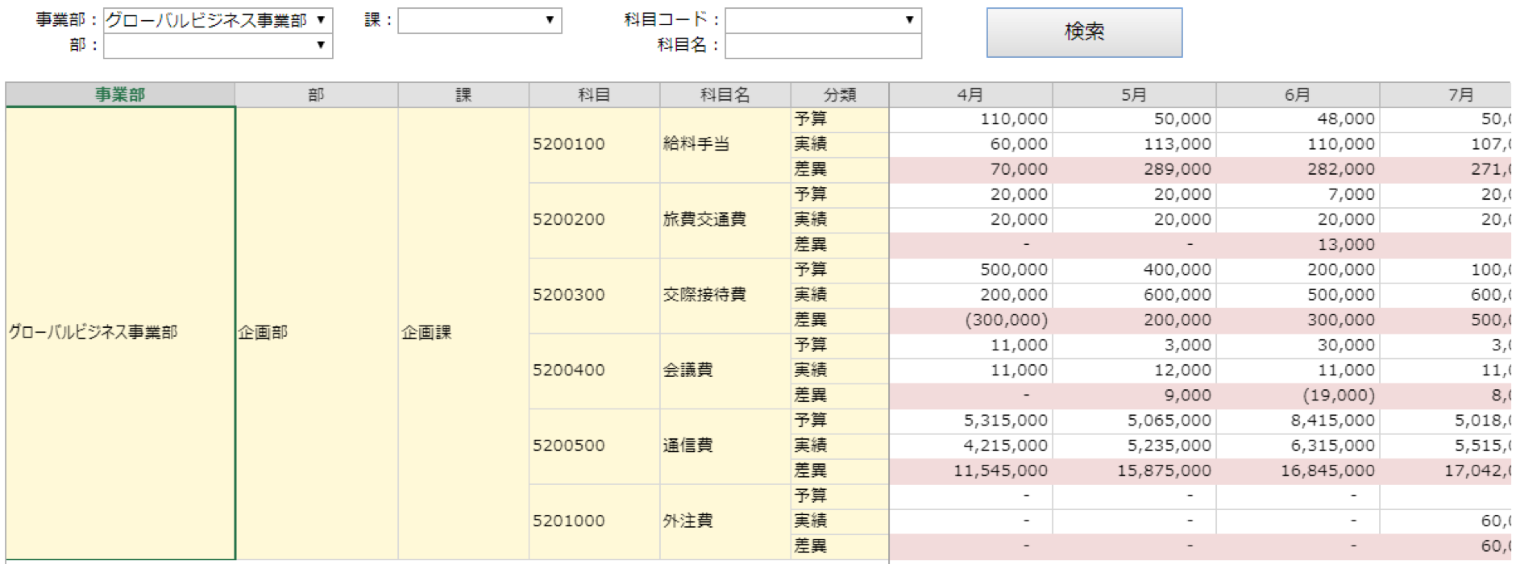Screen dimensions: 1516x564
Task: Select the 282,000 variance cell
Action: (x=1298, y=169)
